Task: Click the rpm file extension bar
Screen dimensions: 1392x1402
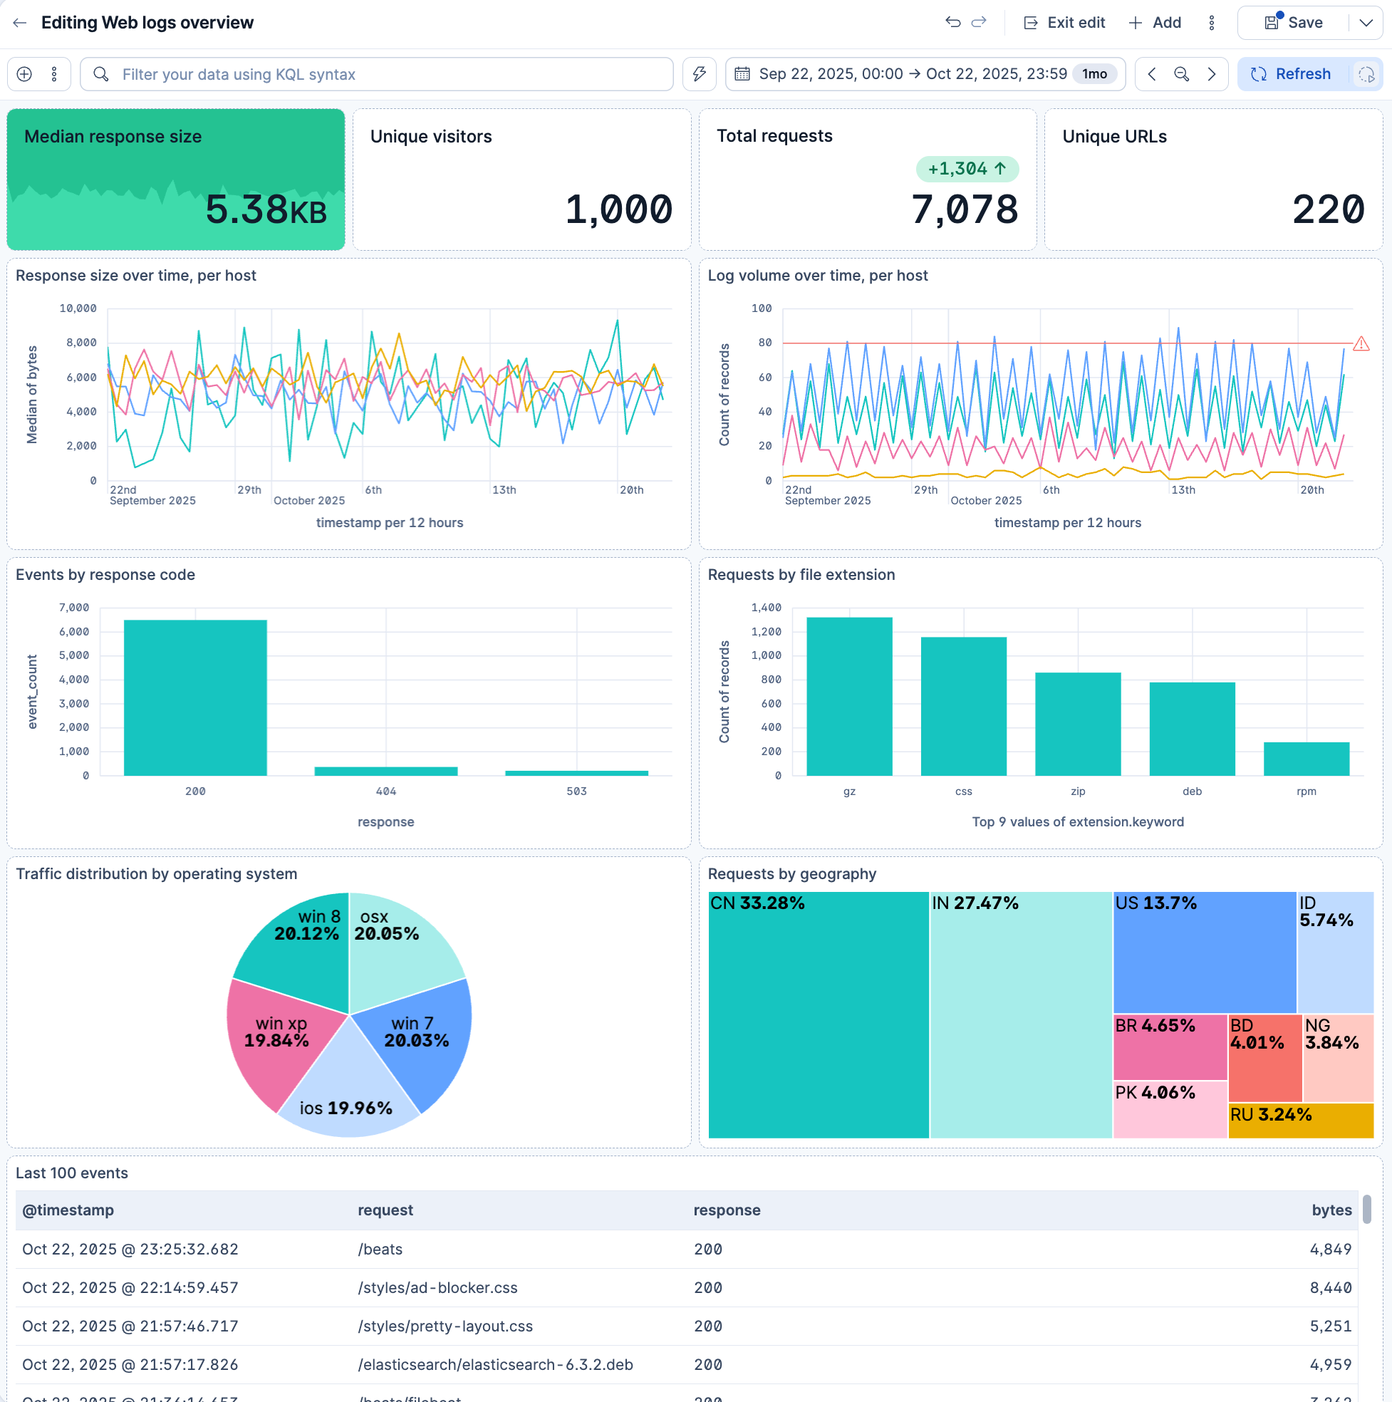Action: [x=1307, y=759]
